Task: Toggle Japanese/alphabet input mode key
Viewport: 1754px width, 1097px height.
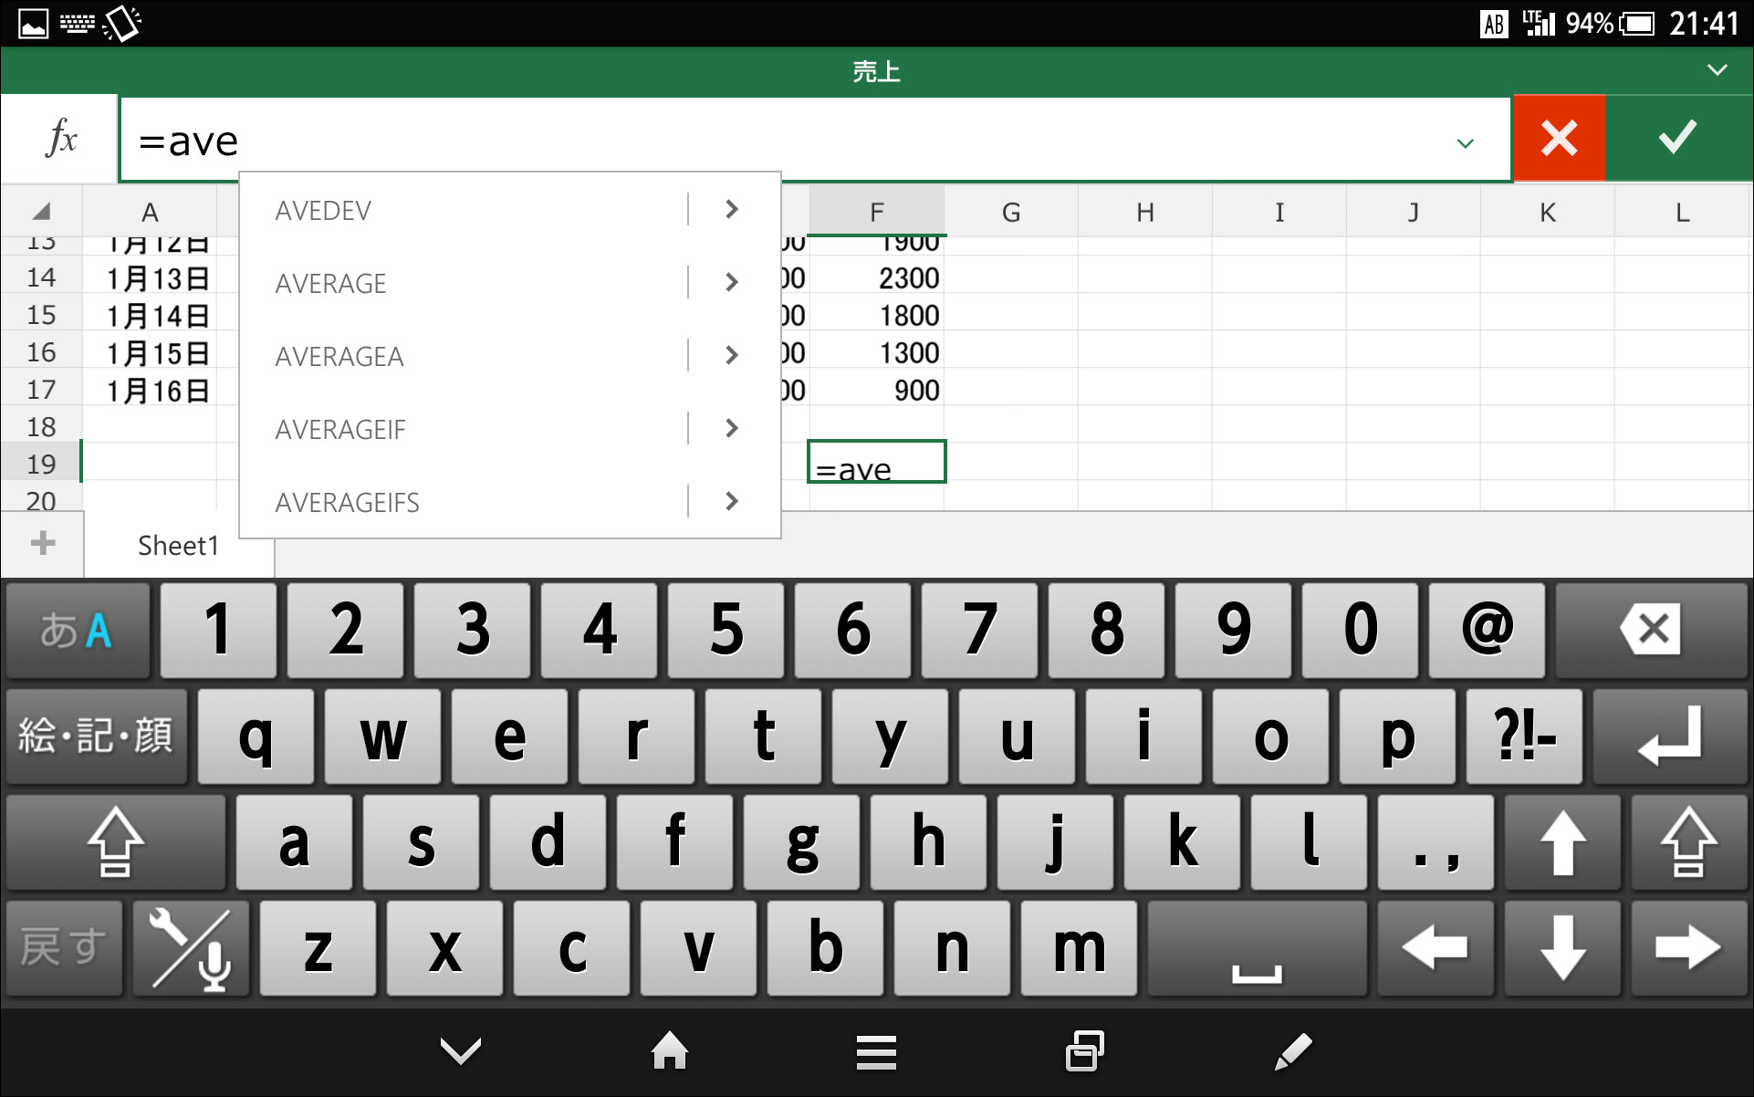Action: click(77, 630)
